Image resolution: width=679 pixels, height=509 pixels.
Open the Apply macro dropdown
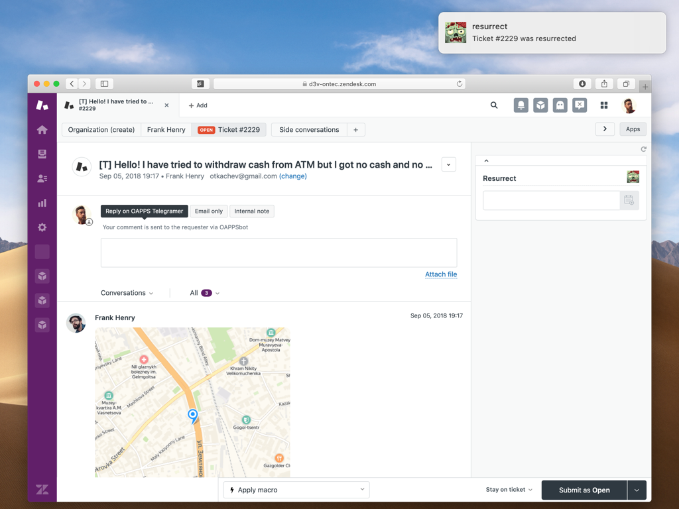click(x=296, y=490)
